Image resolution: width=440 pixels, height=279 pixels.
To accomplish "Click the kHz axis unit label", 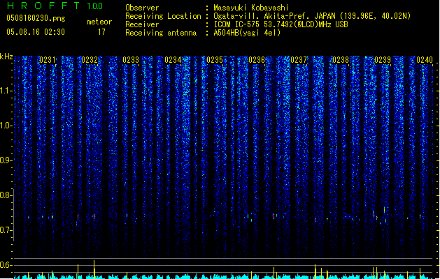I will (x=6, y=56).
